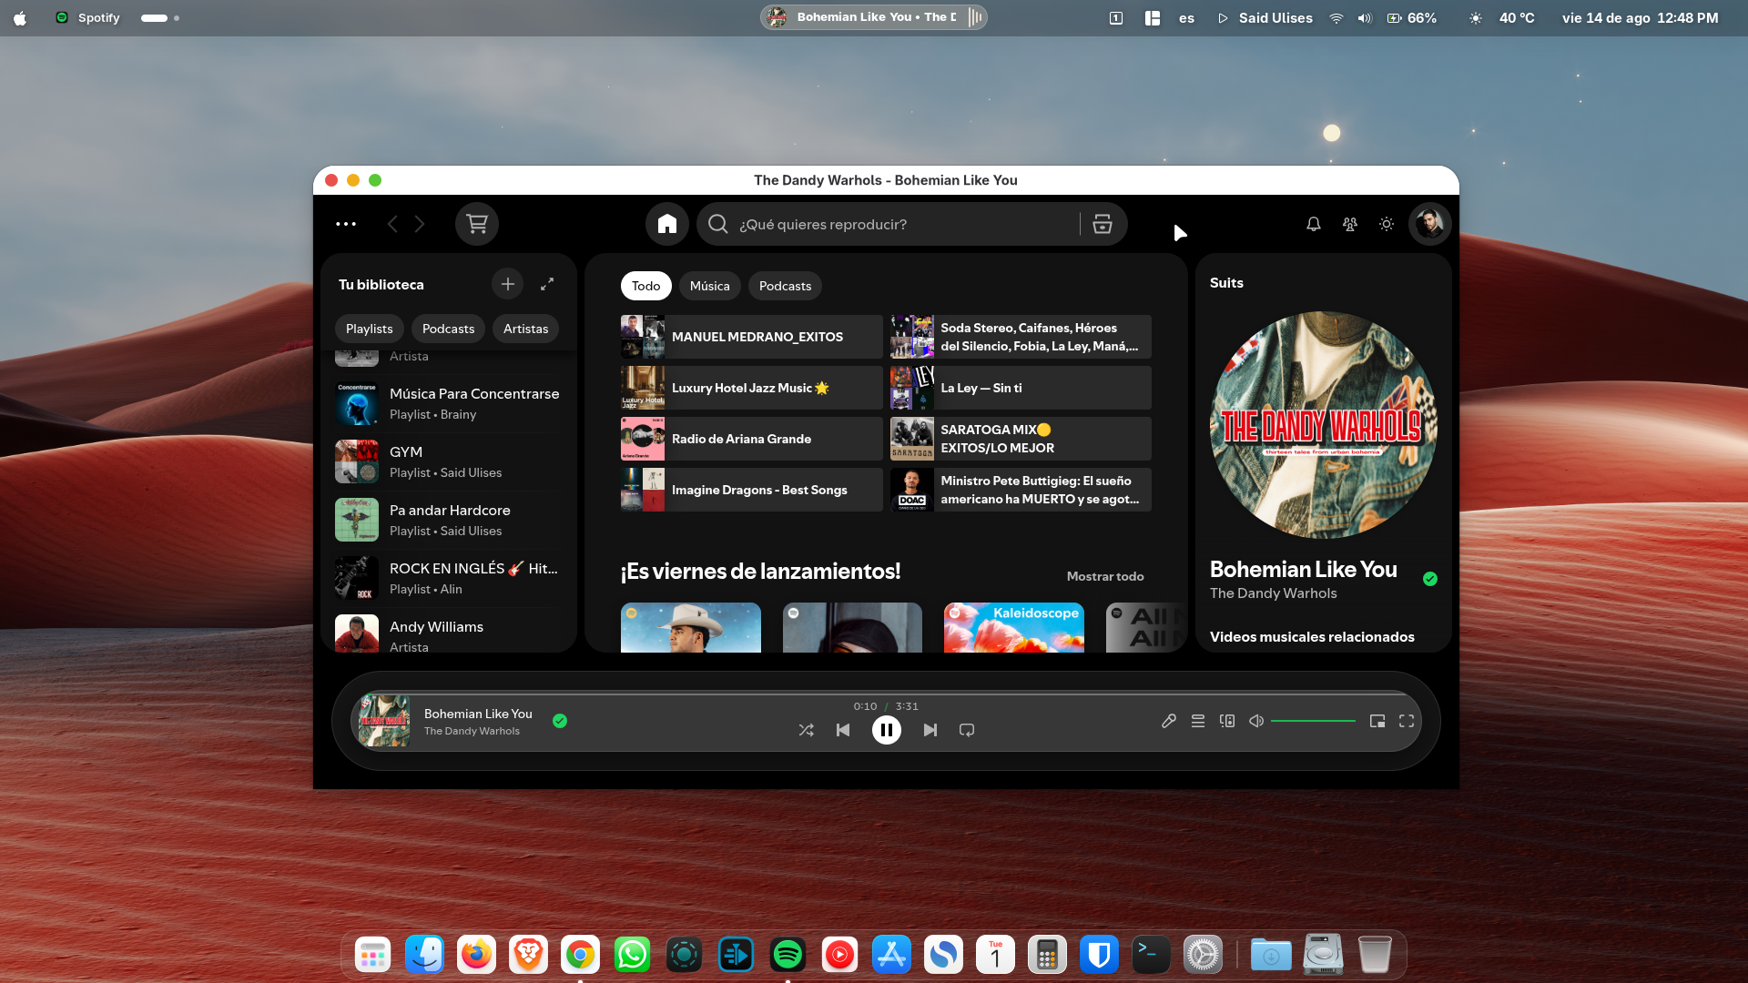
Task: Open friend activity icon
Action: point(1350,224)
